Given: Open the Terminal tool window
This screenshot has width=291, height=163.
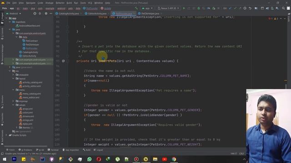Looking at the screenshot, I should pyautogui.click(x=53, y=150).
